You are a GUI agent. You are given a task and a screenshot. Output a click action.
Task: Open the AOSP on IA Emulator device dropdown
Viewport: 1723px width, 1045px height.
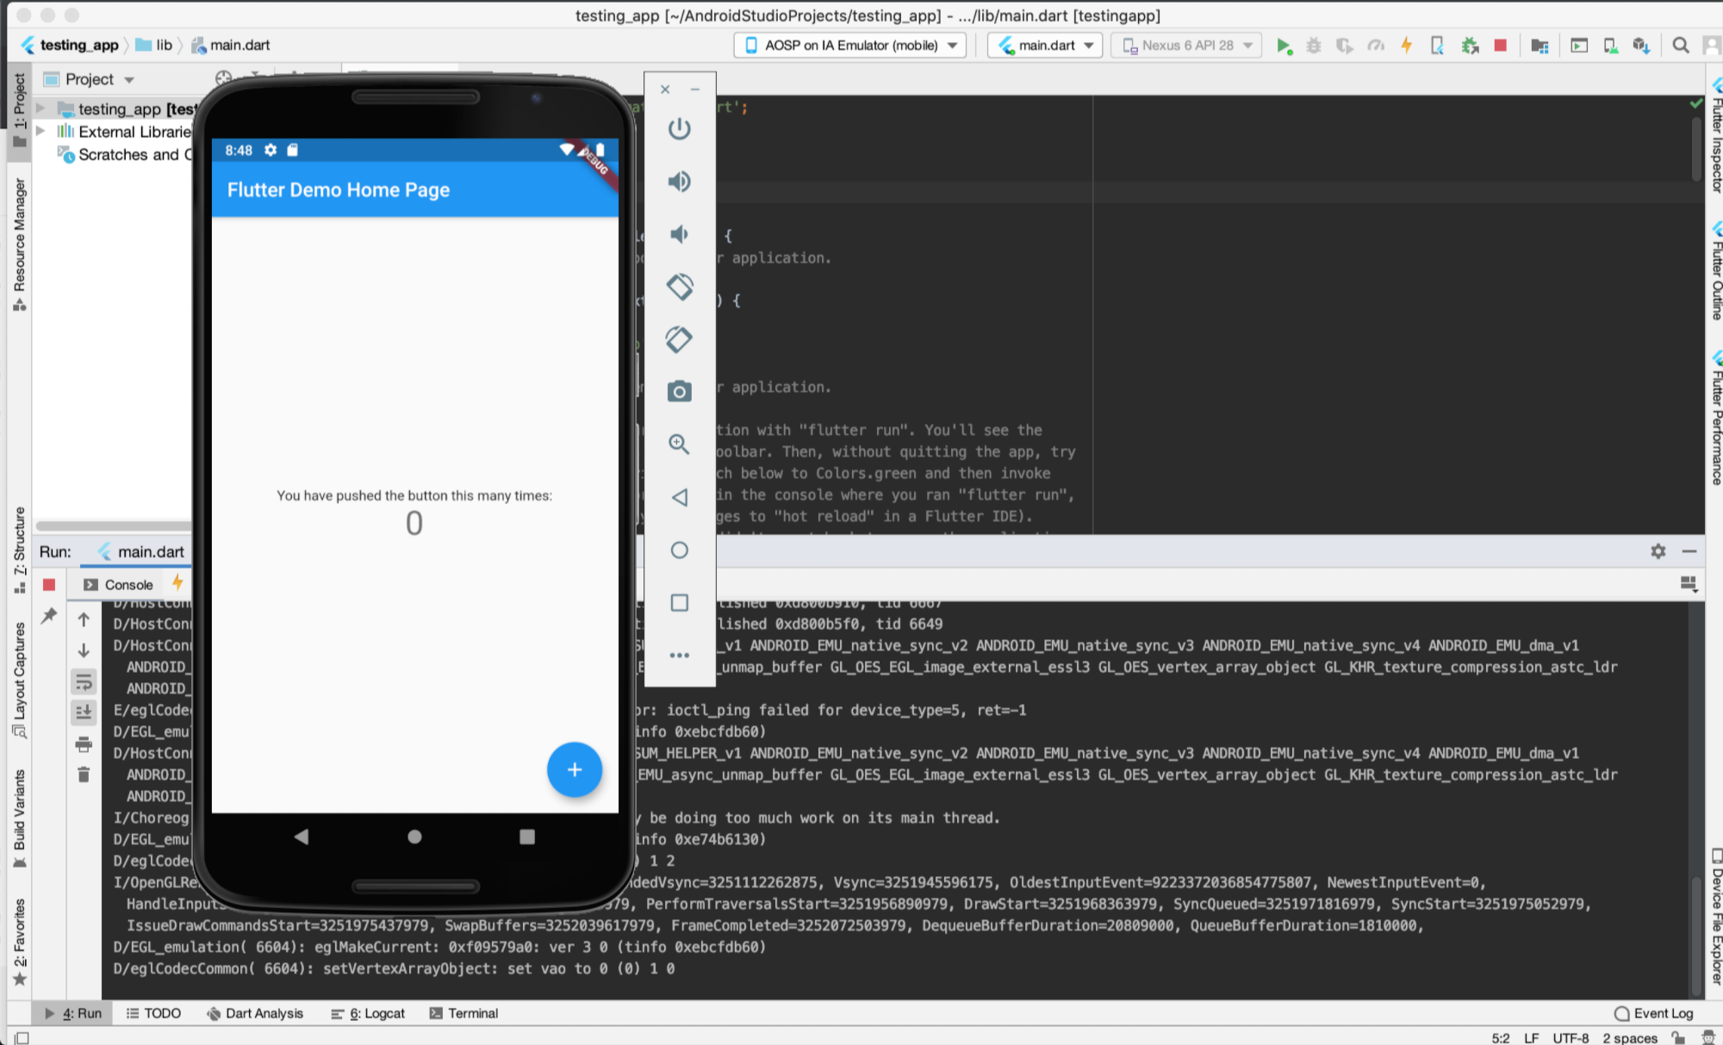tap(849, 46)
